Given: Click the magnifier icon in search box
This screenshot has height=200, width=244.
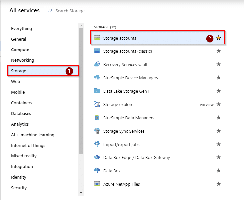Looking at the screenshot, I should (50, 11).
